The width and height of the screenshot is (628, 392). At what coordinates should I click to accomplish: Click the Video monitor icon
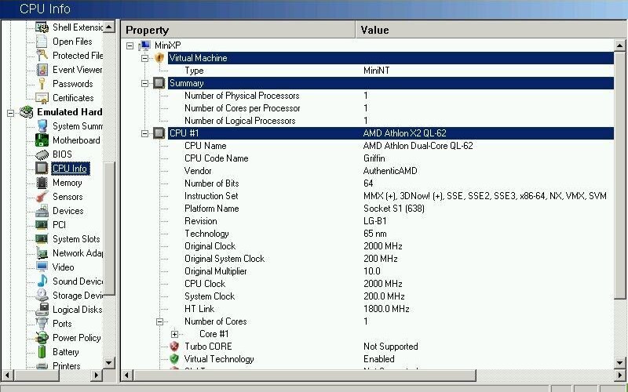point(42,267)
